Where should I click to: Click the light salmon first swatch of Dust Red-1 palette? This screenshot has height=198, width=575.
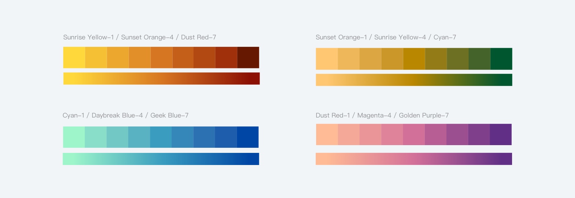pos(327,134)
